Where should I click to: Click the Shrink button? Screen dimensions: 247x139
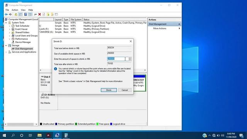click(109, 90)
